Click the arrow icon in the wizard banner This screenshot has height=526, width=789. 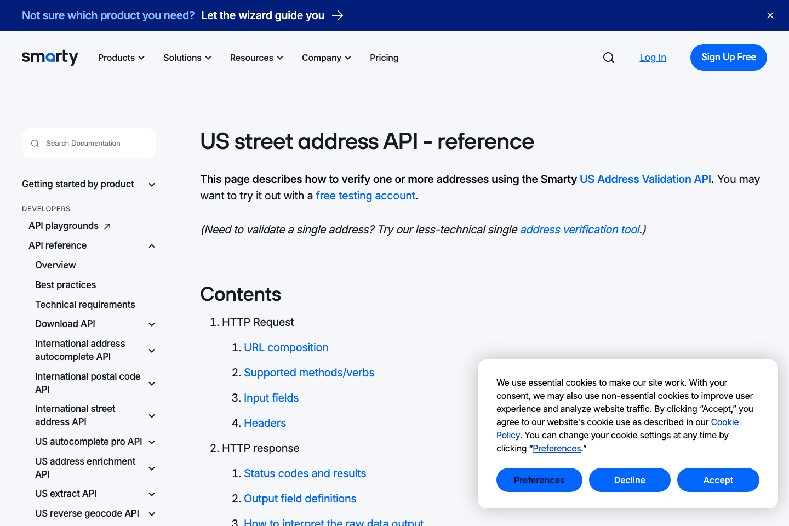[340, 15]
